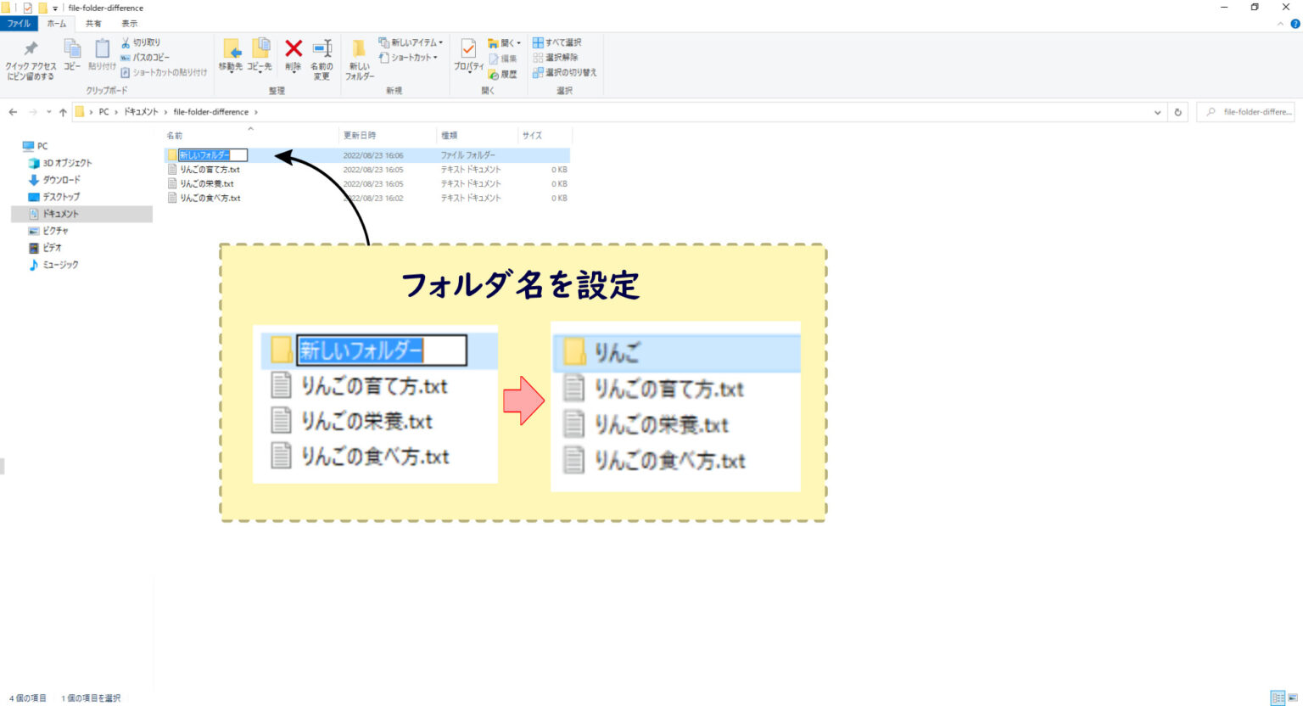Create 新しいフォルダー (New folder) from ribbon
1303x706 pixels.
click(x=359, y=59)
